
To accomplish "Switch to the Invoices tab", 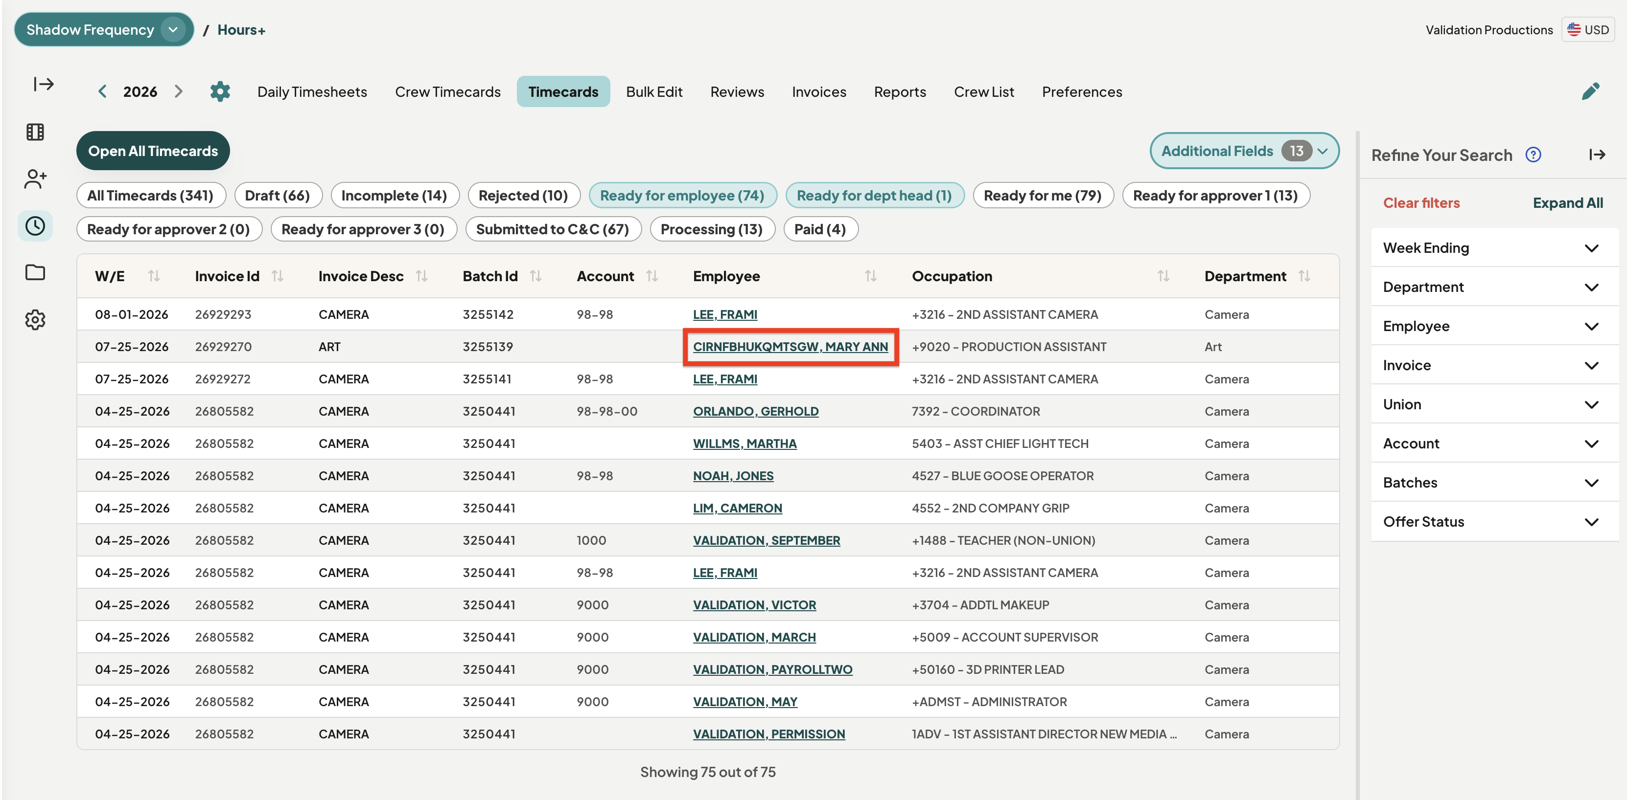I will point(818,91).
